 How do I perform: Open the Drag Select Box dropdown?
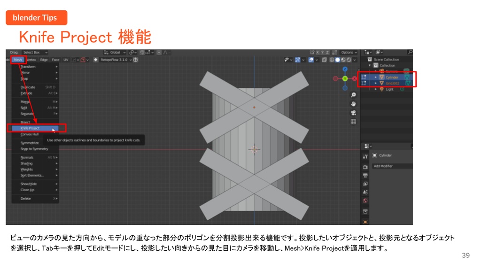click(35, 53)
